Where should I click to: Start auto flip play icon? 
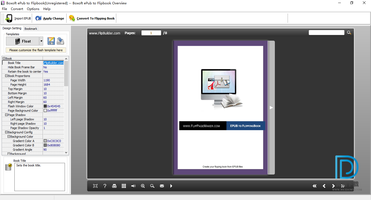171,186
